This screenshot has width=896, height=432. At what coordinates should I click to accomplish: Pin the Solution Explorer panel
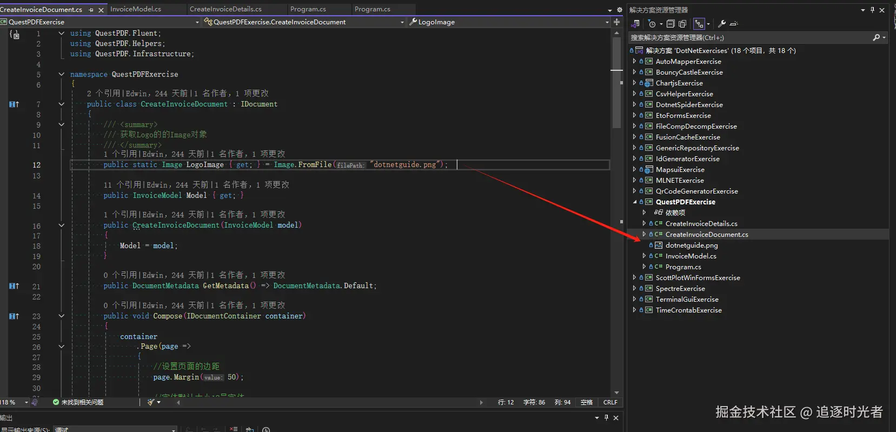pos(872,10)
